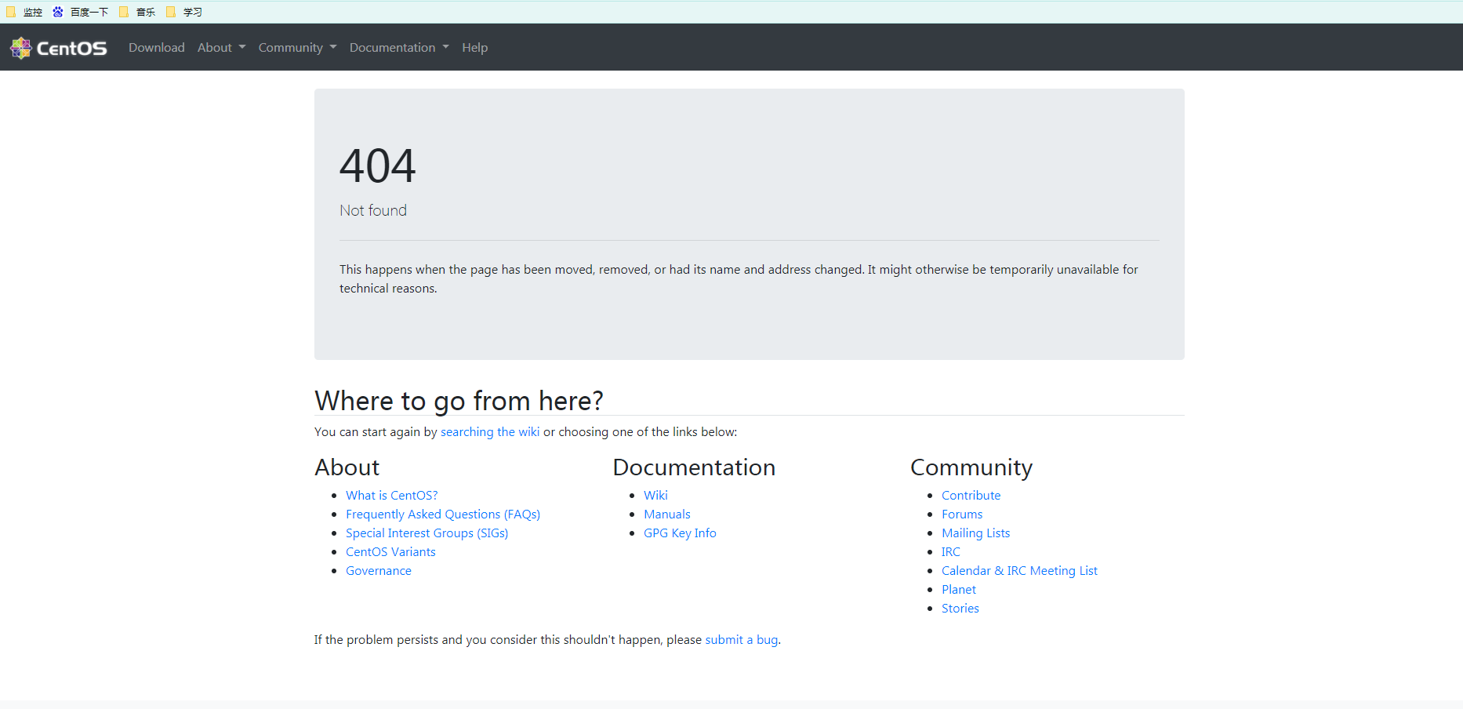The height and width of the screenshot is (709, 1463).
Task: Open the IRC link
Action: pos(950,552)
